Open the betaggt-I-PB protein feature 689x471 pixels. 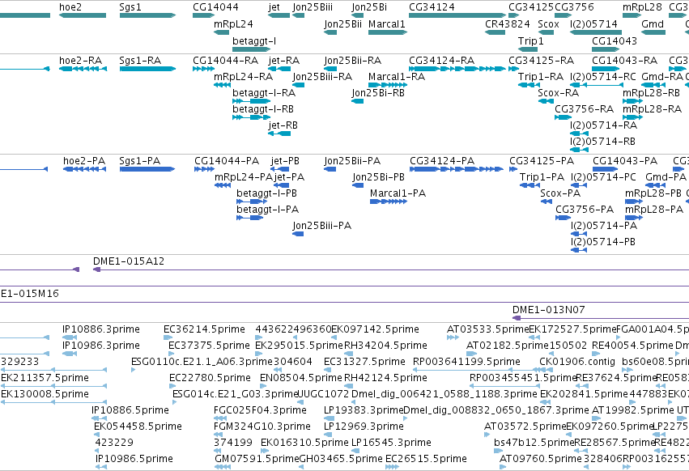click(x=252, y=202)
